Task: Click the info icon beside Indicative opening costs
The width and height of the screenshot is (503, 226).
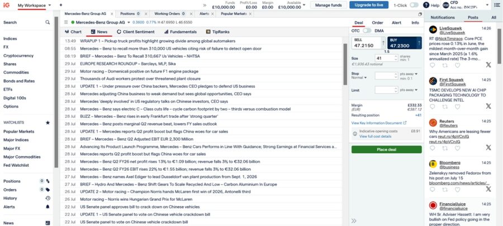Action: tap(355, 134)
